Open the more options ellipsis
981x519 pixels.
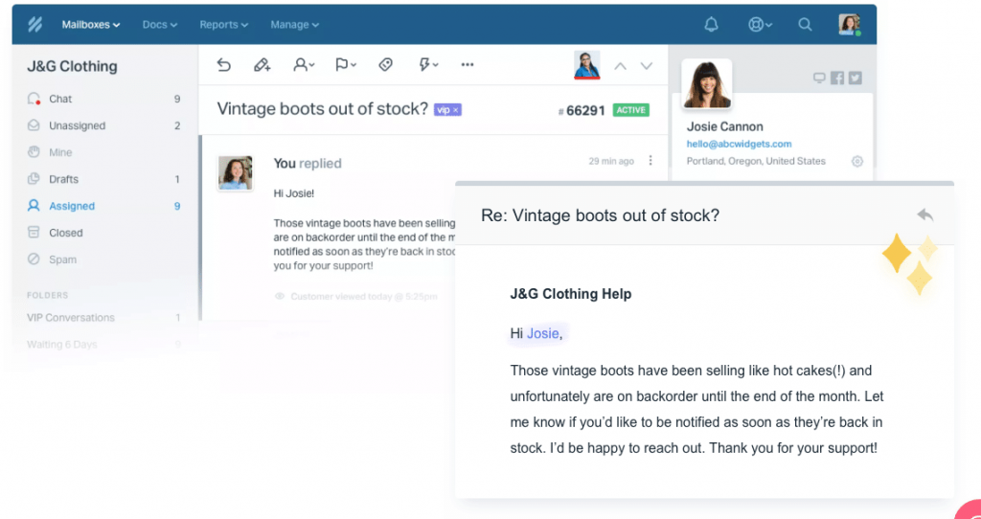click(468, 64)
